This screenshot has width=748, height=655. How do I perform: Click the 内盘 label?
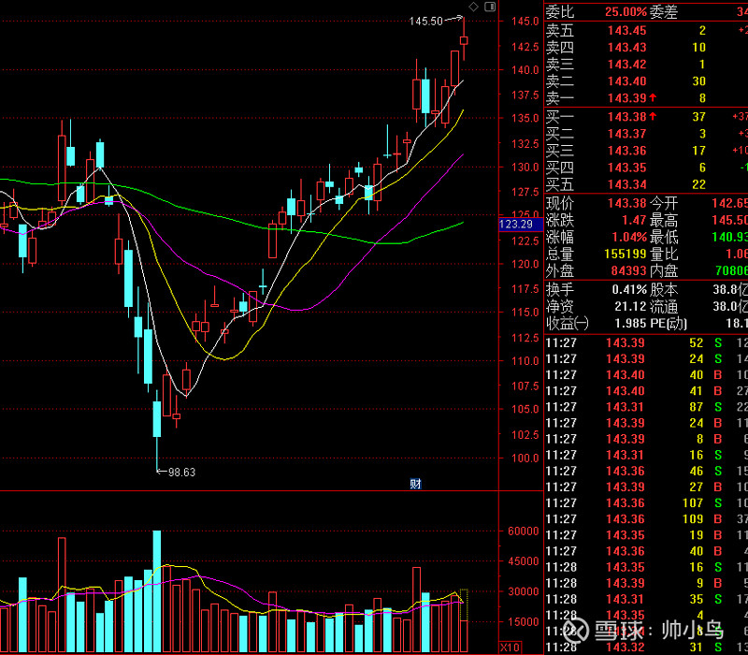click(x=664, y=271)
